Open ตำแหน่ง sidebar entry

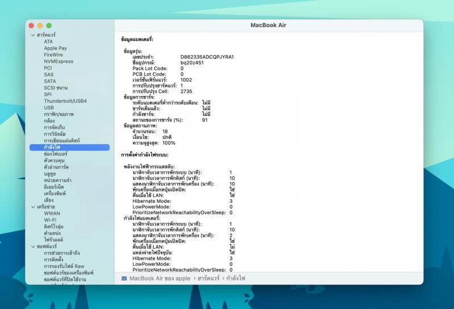52,233
